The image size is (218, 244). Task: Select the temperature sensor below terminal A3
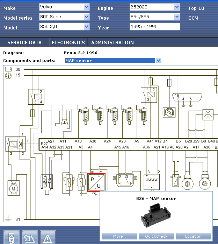[x=81, y=182]
